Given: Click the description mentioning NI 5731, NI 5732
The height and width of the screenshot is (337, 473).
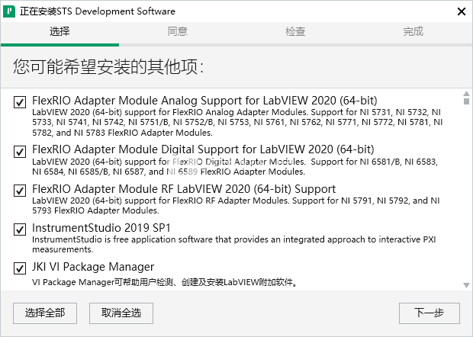Looking at the screenshot, I should click(x=237, y=122).
